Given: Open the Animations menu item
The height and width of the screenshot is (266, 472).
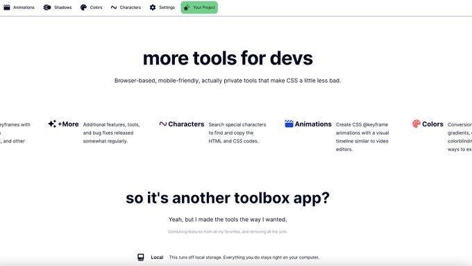Looking at the screenshot, I should [19, 7].
